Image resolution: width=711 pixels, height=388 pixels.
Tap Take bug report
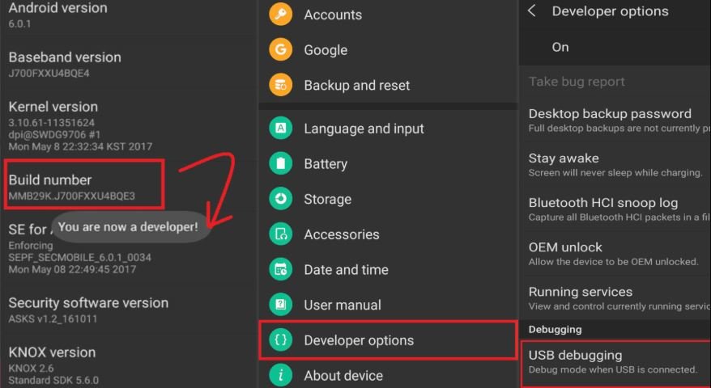[x=615, y=82]
